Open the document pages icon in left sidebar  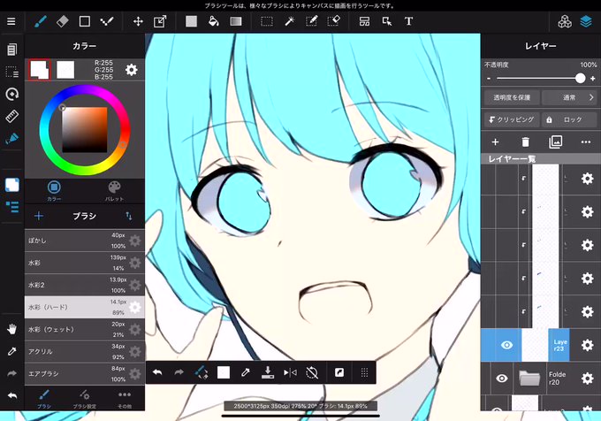tap(11, 49)
